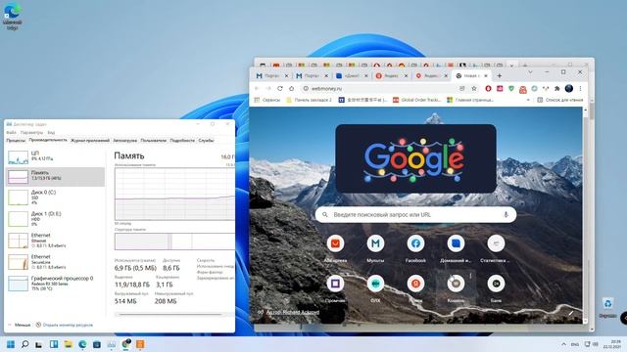The width and height of the screenshot is (627, 352).
Task: Click the Windows Start button
Action: tap(11, 344)
